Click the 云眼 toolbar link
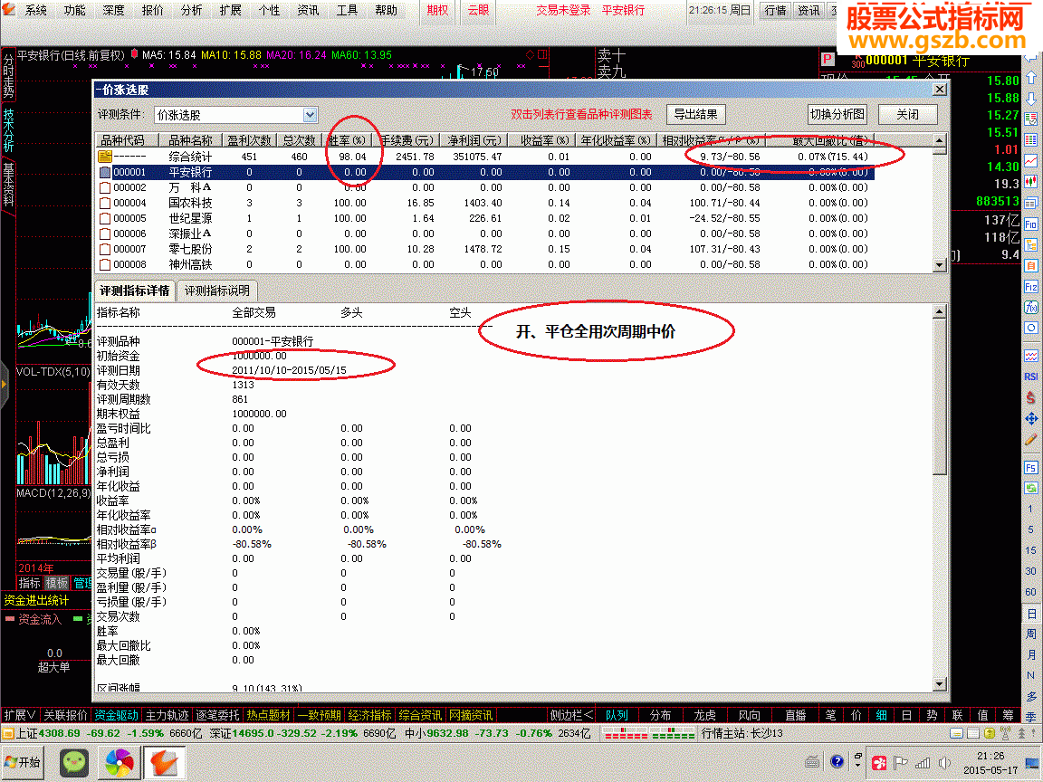The image size is (1043, 782). pos(478,10)
